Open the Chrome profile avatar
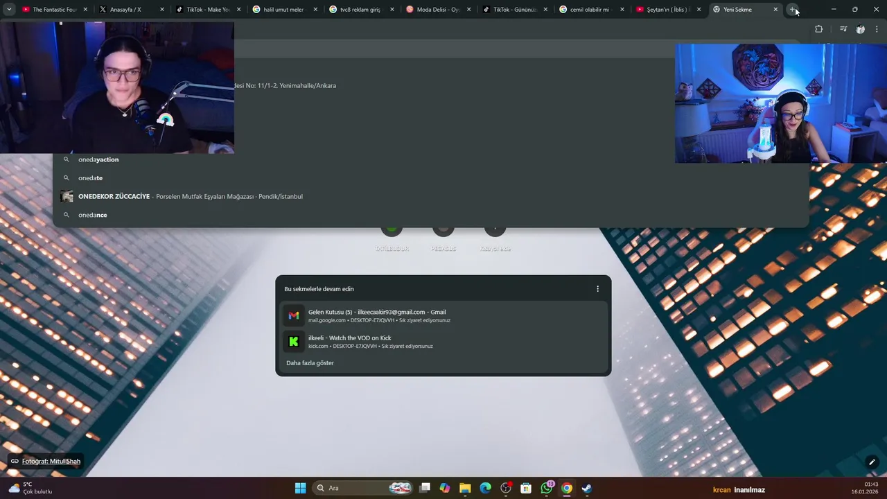Screen dimensions: 887x499 [x=860, y=29]
